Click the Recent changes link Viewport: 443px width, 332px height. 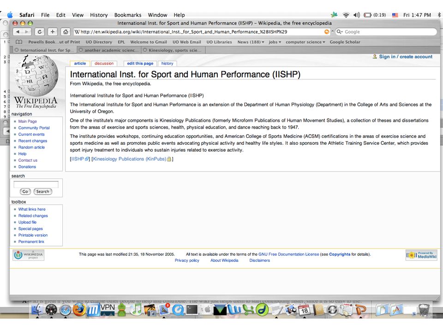[x=32, y=141]
